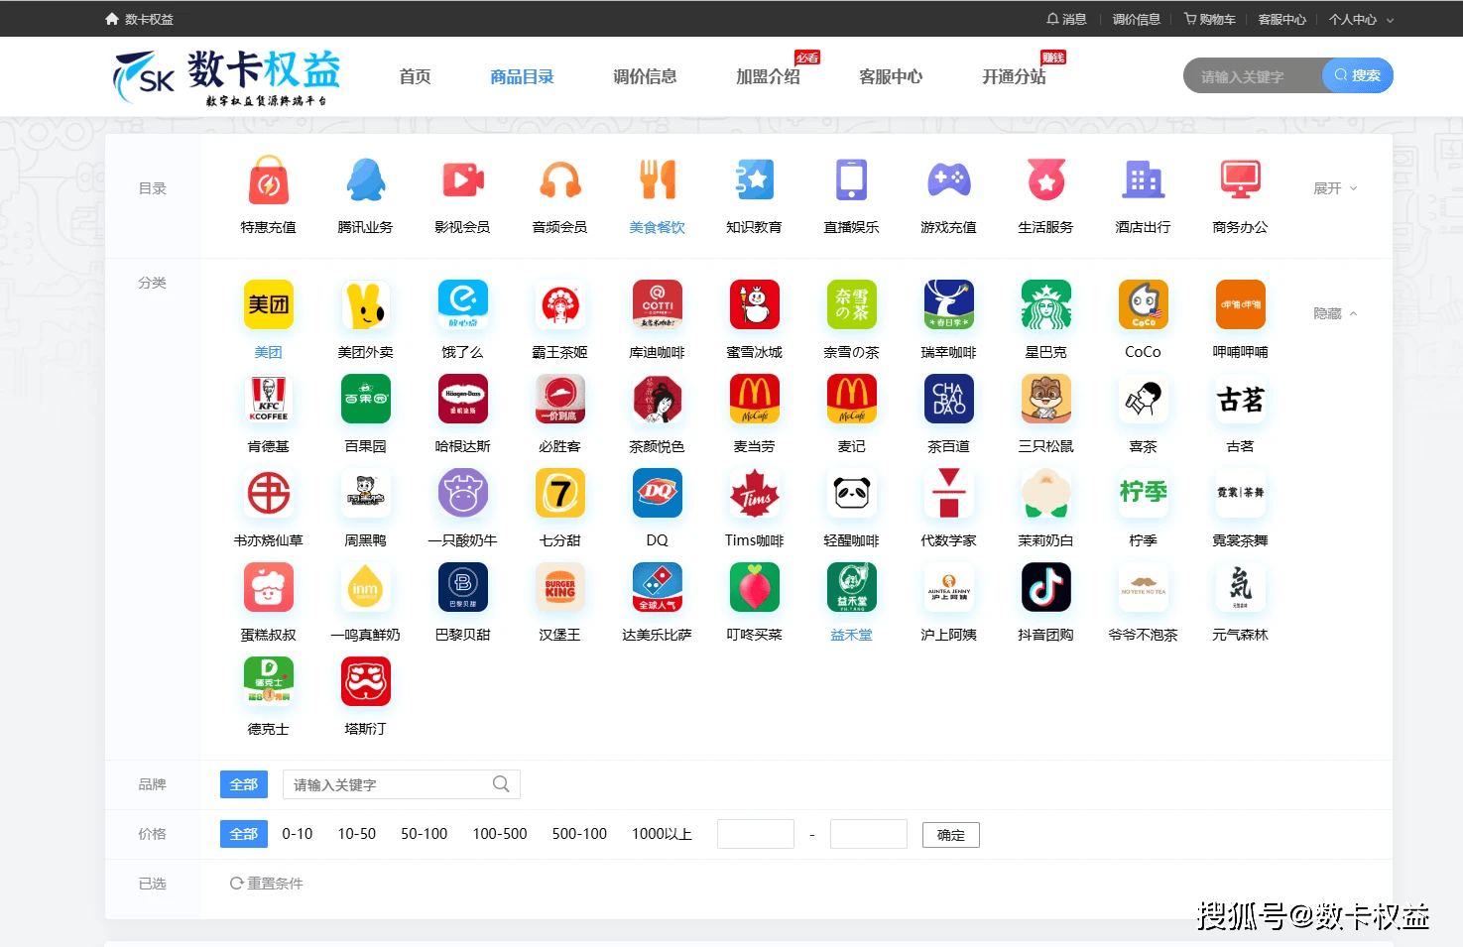Filter price by 10-50

coord(357,834)
